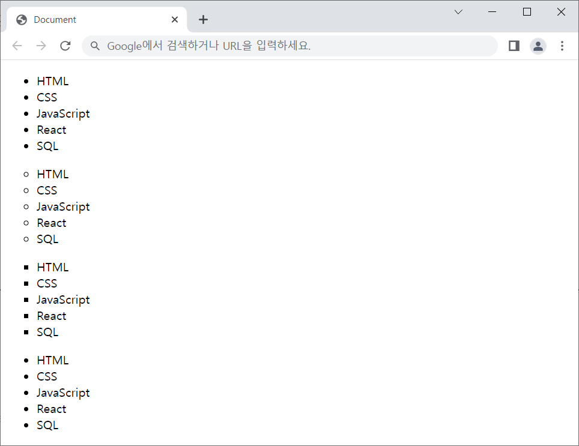Open a new tab with the plus button

203,20
